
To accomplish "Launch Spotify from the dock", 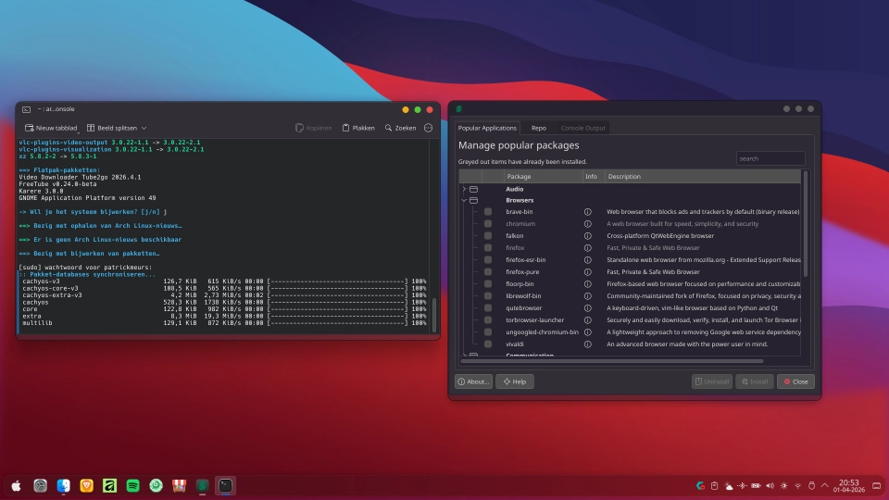I will [x=132, y=486].
